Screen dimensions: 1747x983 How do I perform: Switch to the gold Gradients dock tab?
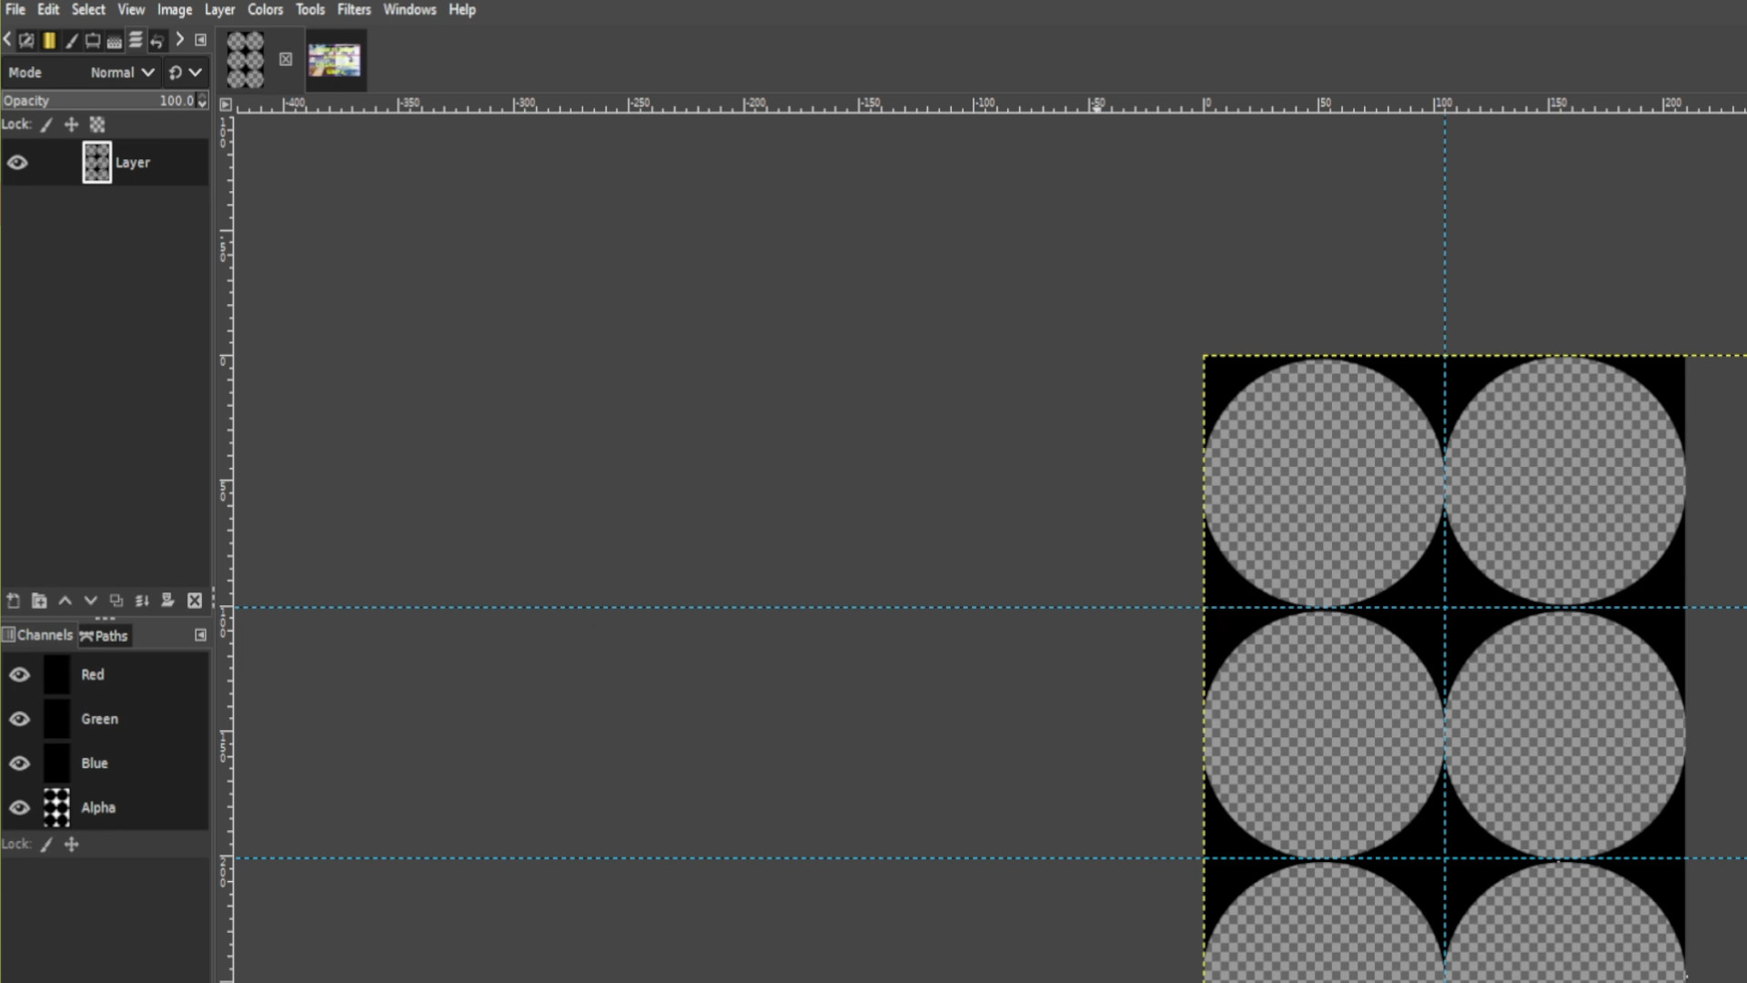[x=49, y=40]
